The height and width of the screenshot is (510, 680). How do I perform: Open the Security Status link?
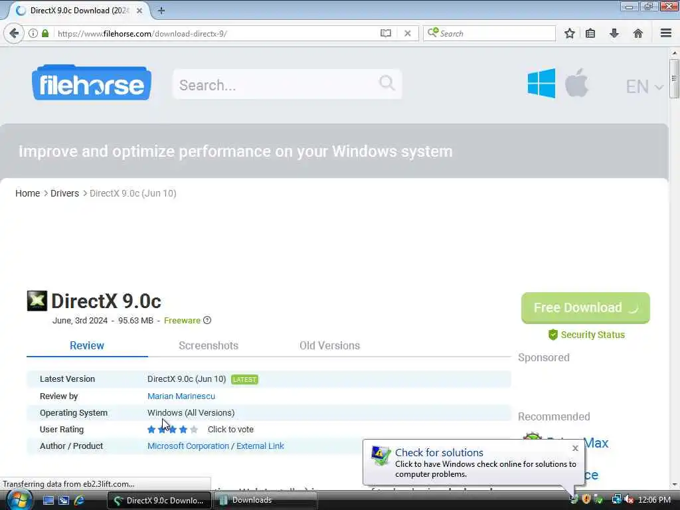(x=592, y=335)
